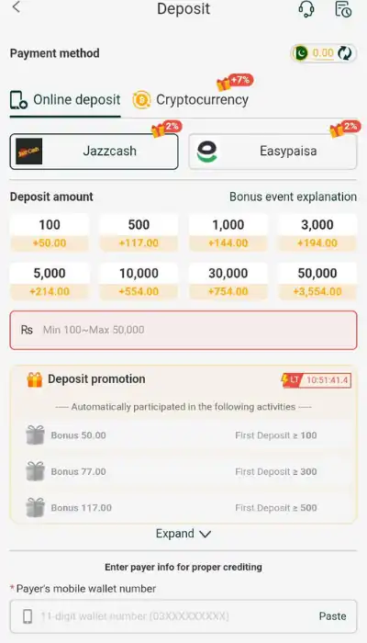
Task: Choose the 1,000 deposit amount
Action: [228, 232]
